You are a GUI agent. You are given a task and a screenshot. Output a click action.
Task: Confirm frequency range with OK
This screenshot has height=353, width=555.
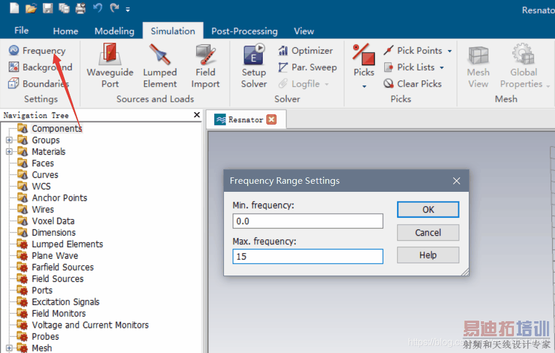tap(428, 210)
